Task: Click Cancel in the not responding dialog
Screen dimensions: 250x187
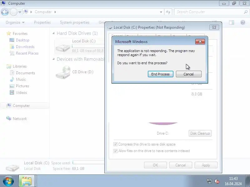Action: (x=189, y=74)
